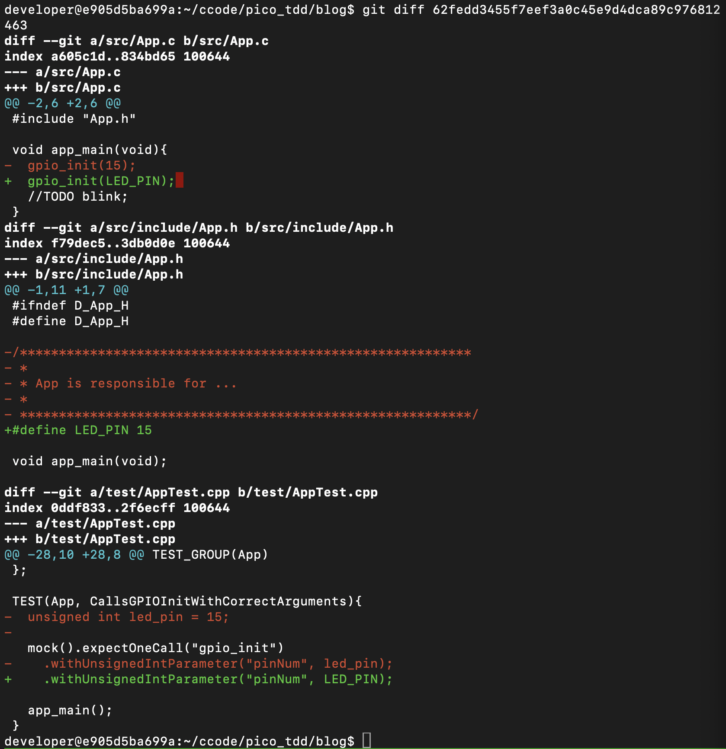This screenshot has height=749, width=726.
Task: Click the '#include "App.h"' line
Action: [x=74, y=119]
